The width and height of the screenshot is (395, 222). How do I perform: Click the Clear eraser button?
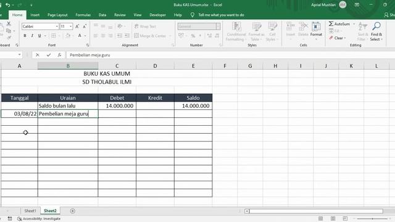[337, 38]
